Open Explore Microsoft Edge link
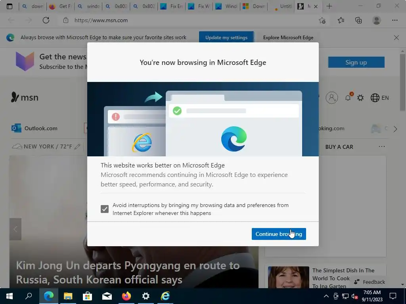Viewport: 406px width, 304px height. click(x=288, y=38)
